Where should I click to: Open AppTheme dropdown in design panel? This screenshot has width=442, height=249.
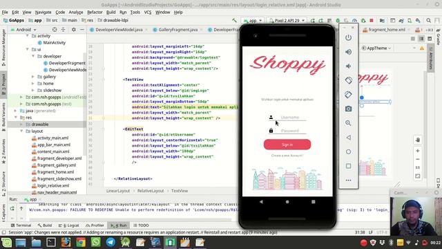point(377,48)
